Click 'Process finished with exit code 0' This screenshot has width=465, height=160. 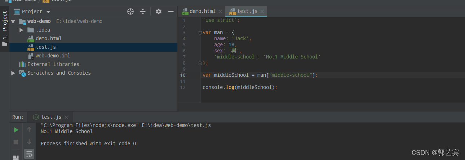coord(88,143)
